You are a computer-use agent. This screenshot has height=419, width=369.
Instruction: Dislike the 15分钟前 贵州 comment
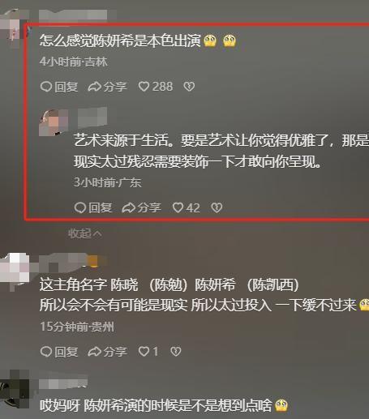[176, 352]
